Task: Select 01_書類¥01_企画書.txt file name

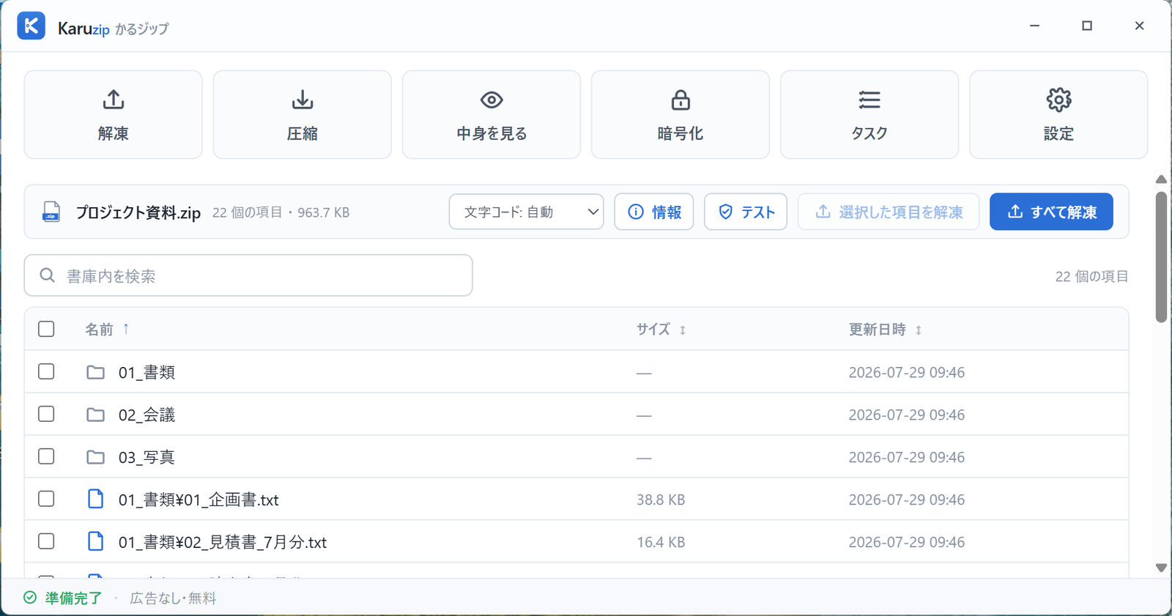Action: (199, 500)
